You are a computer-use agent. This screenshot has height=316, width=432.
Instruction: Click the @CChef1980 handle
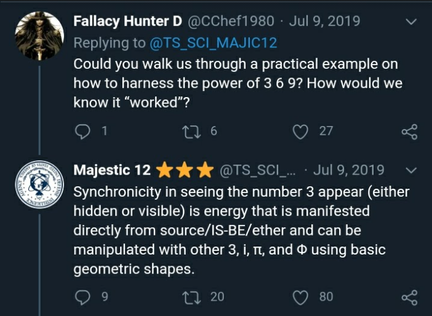(x=230, y=22)
